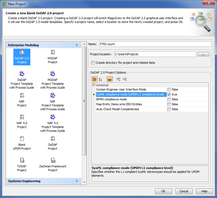The height and width of the screenshot is (198, 217).
Task: Select the DoDAF Project icon
Action: click(x=52, y=143)
